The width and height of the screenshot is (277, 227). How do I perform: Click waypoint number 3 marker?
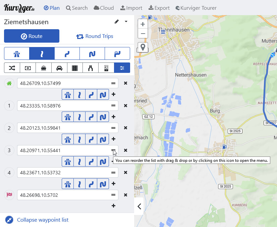coord(9,150)
